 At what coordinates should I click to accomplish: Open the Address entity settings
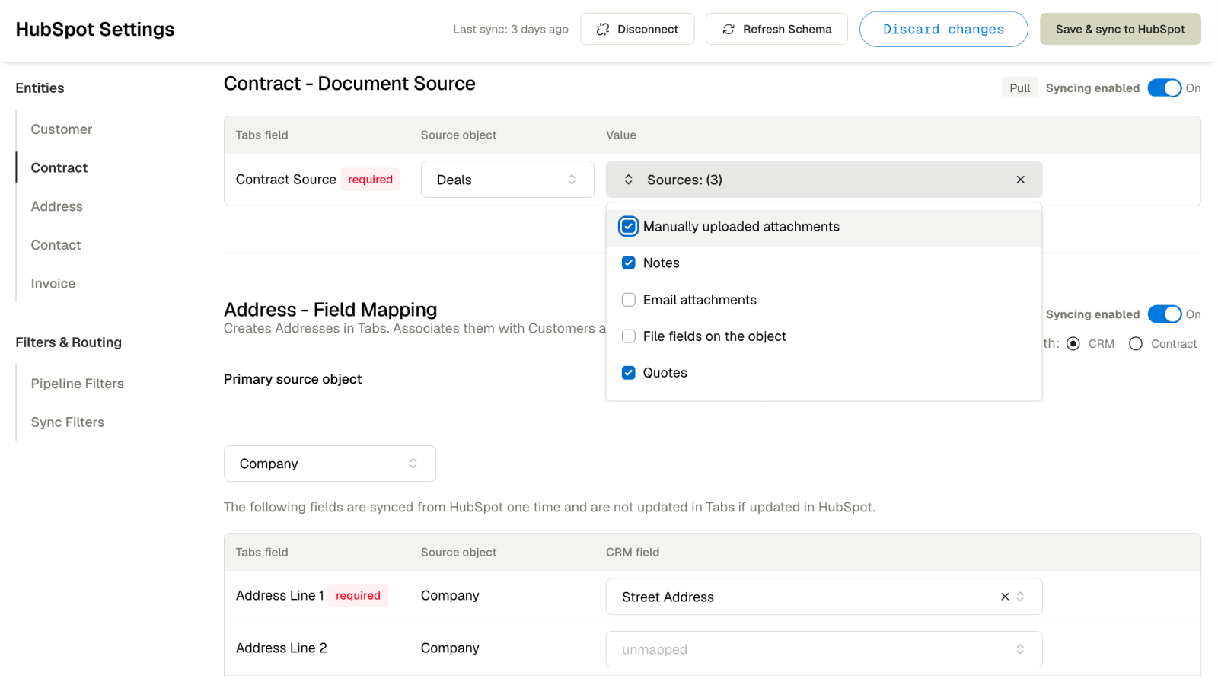pos(57,206)
